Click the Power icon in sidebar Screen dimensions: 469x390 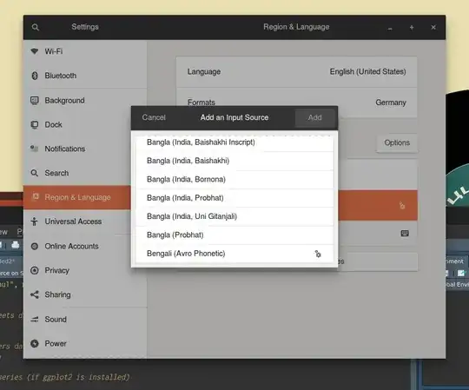[x=35, y=343]
